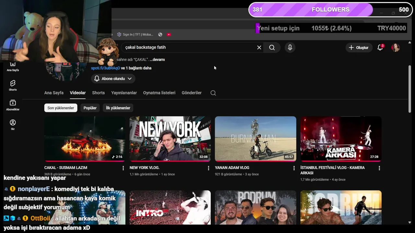Open the YouTube bookmark icon in bookmarks bar
The image size is (415, 233).
169,35
